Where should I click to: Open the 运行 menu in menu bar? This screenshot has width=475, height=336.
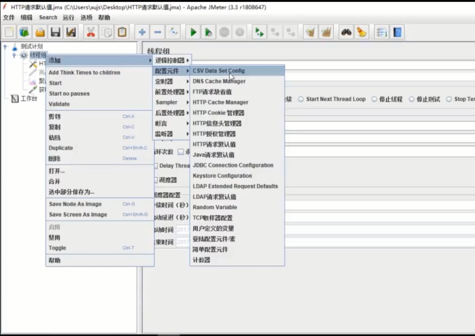click(x=68, y=17)
